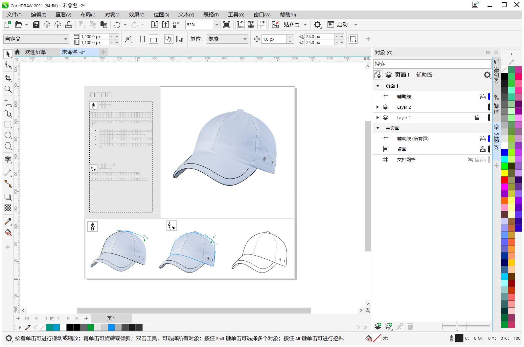Image resolution: width=524 pixels, height=347 pixels.
Task: Select the Rectangle tool
Action: coord(8,124)
